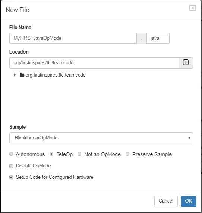Click the dot separator between name and extension
Screen dimensions: 202x213
[x=141, y=38]
